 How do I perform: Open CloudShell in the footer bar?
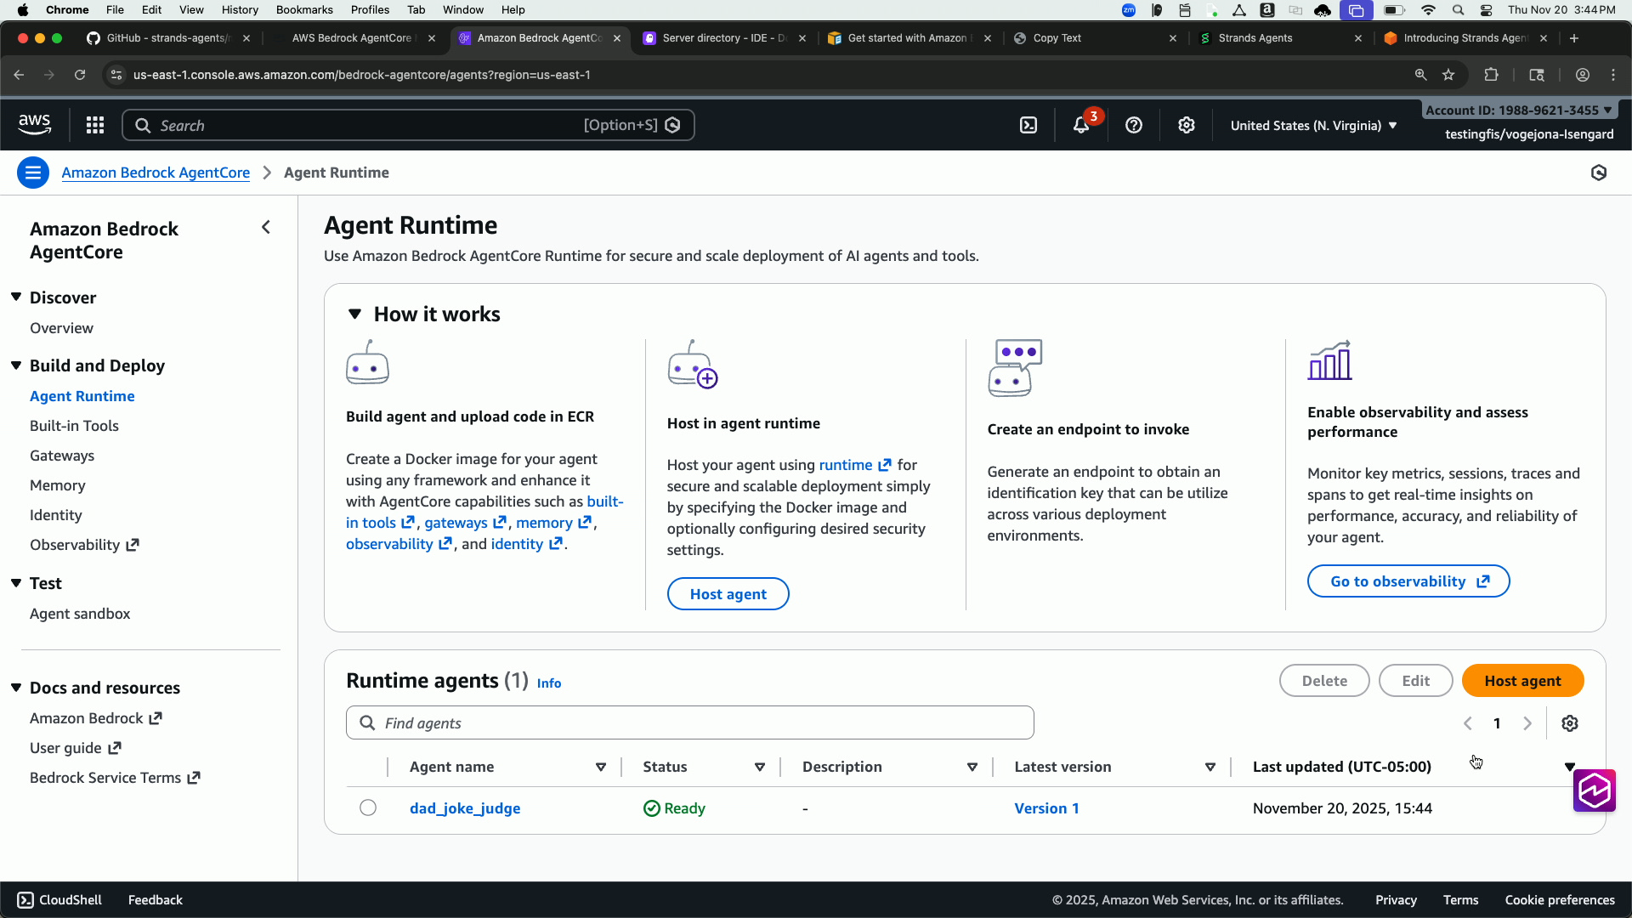pyautogui.click(x=59, y=900)
